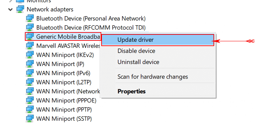
Task: Select WAN Miniport (PPTP) adapter
Action: [x=64, y=110]
